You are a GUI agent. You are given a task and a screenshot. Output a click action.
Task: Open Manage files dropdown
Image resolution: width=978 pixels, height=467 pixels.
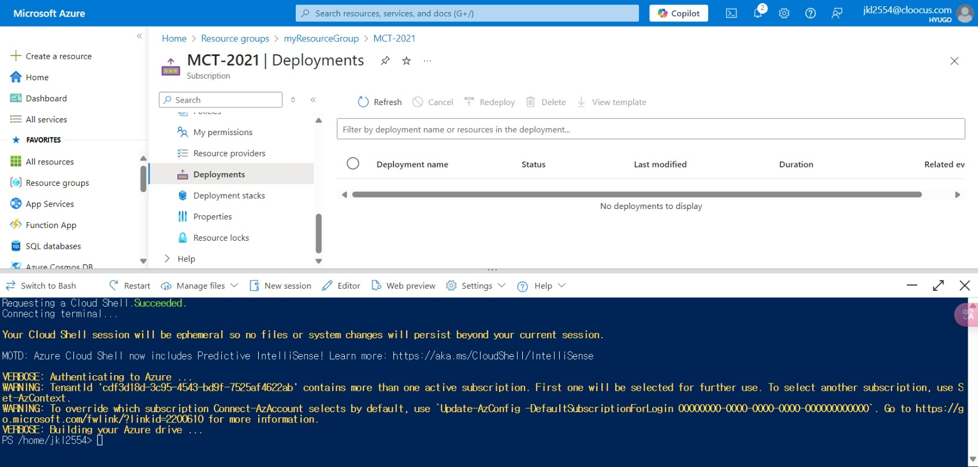click(x=199, y=286)
